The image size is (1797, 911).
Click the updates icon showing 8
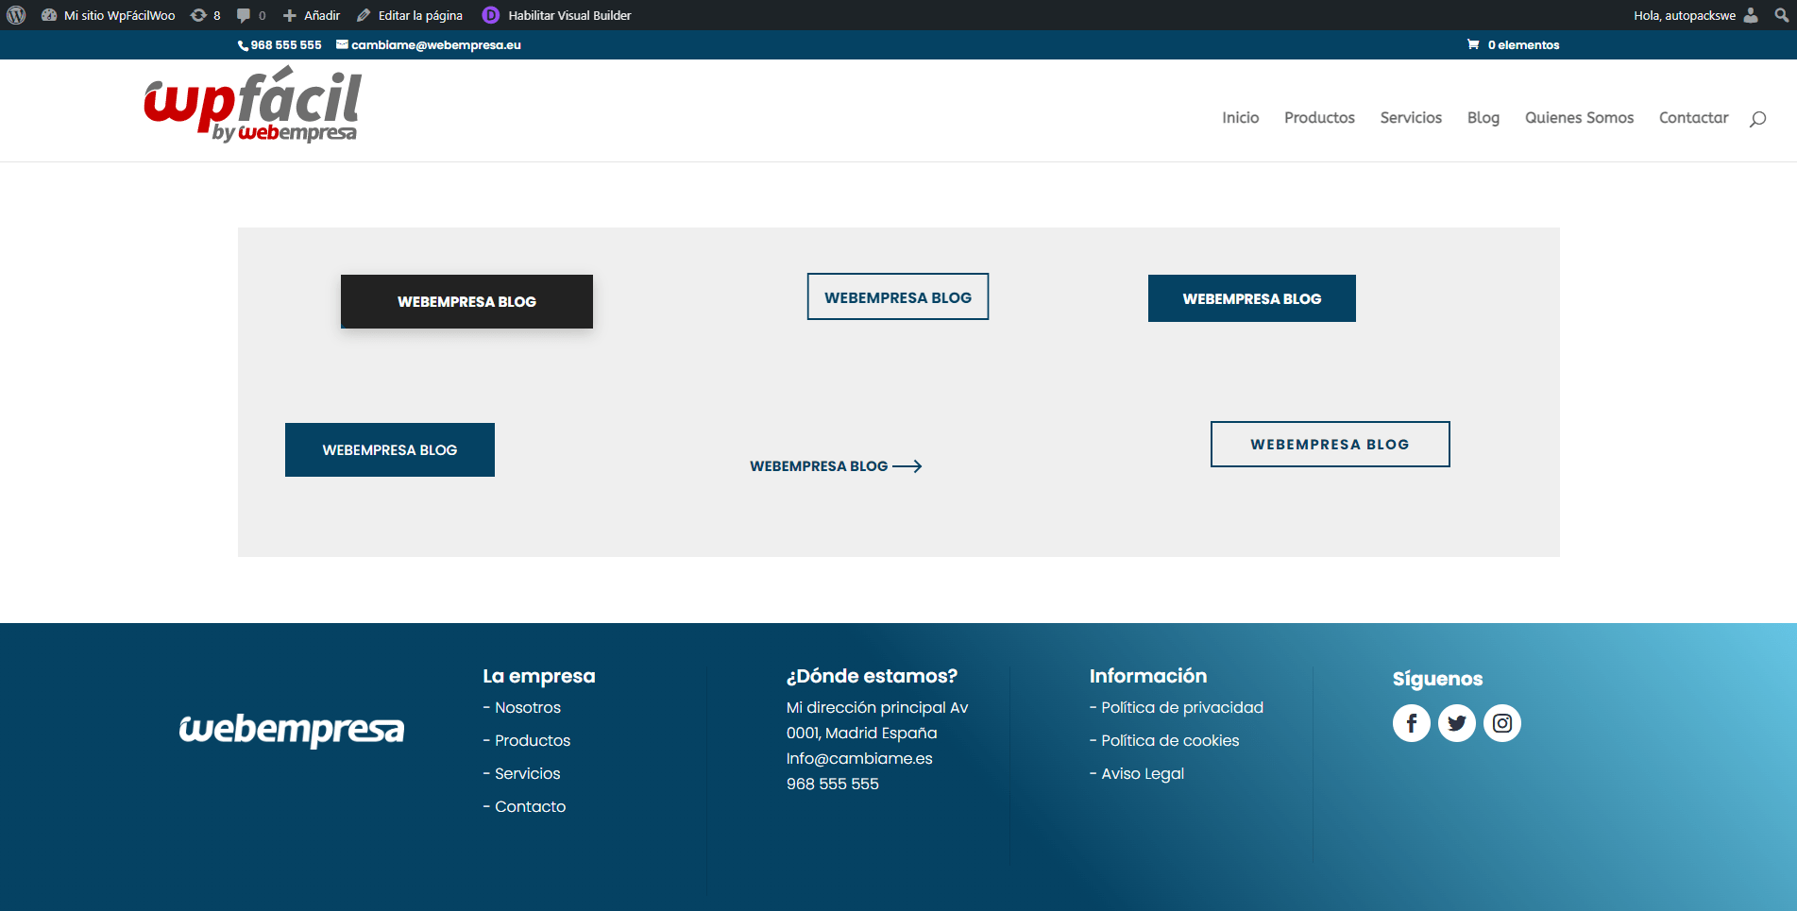205,15
